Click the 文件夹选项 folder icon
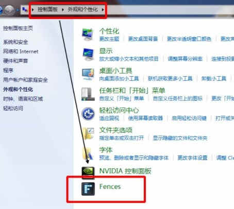This screenshot has height=209, width=234. point(88,133)
